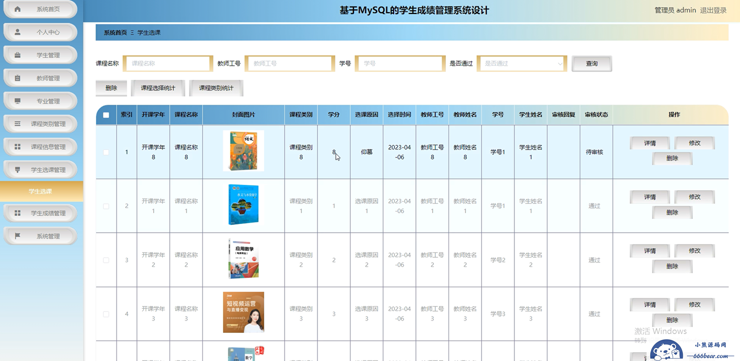Image resolution: width=740 pixels, height=361 pixels.
Task: Open the blue 水文与水资源学 cover thumbnail
Action: (x=243, y=205)
